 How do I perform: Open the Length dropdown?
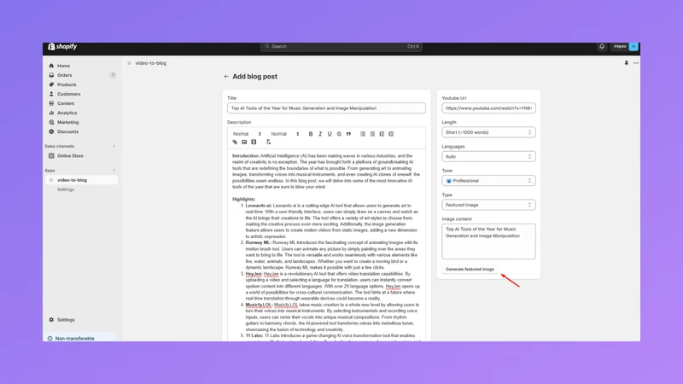coord(488,132)
